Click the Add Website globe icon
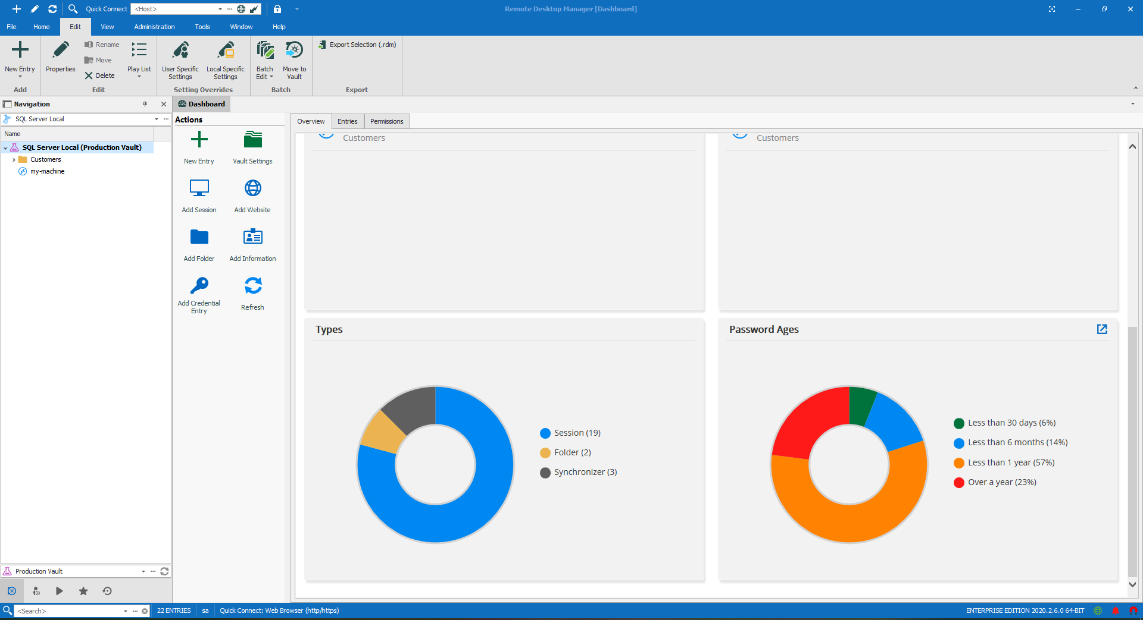1143x620 pixels. point(252,188)
